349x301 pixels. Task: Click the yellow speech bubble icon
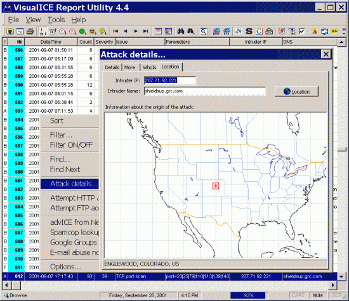click(103, 31)
